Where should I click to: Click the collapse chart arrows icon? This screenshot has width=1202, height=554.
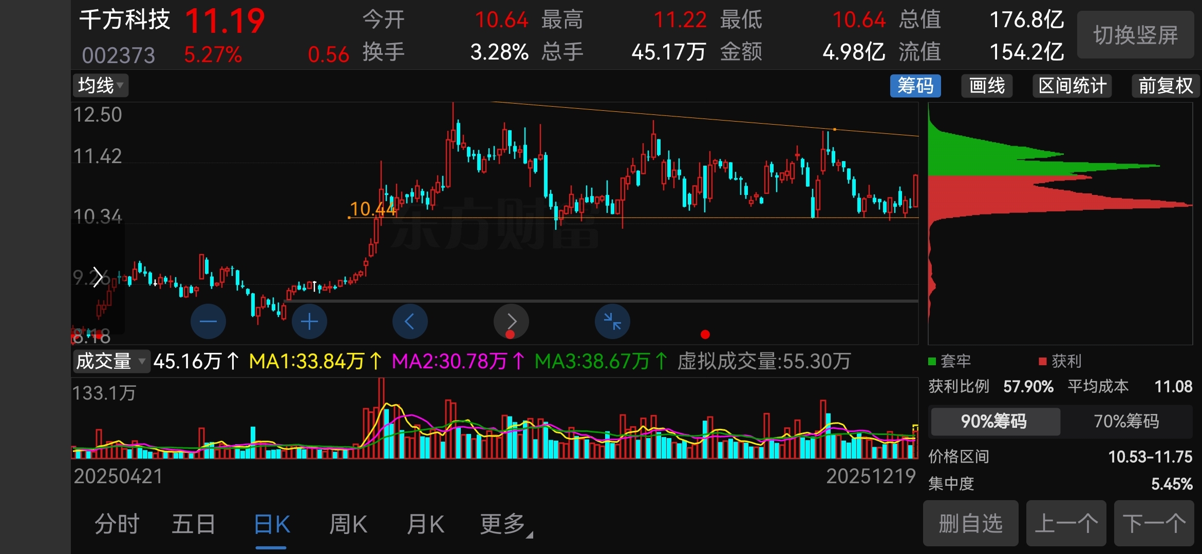[612, 322]
